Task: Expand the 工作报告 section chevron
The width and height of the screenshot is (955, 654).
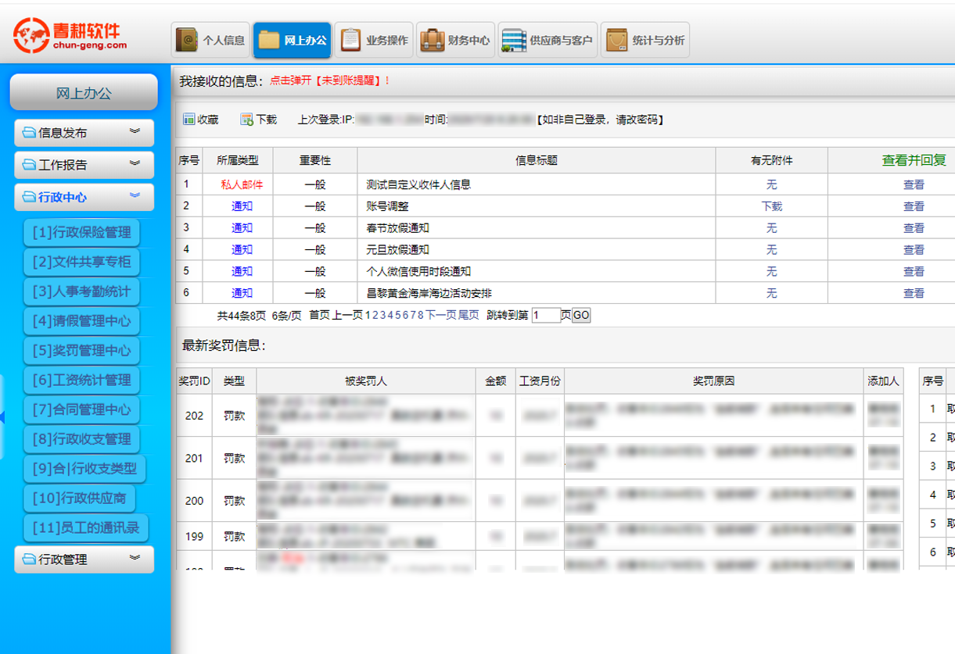Action: (x=135, y=164)
